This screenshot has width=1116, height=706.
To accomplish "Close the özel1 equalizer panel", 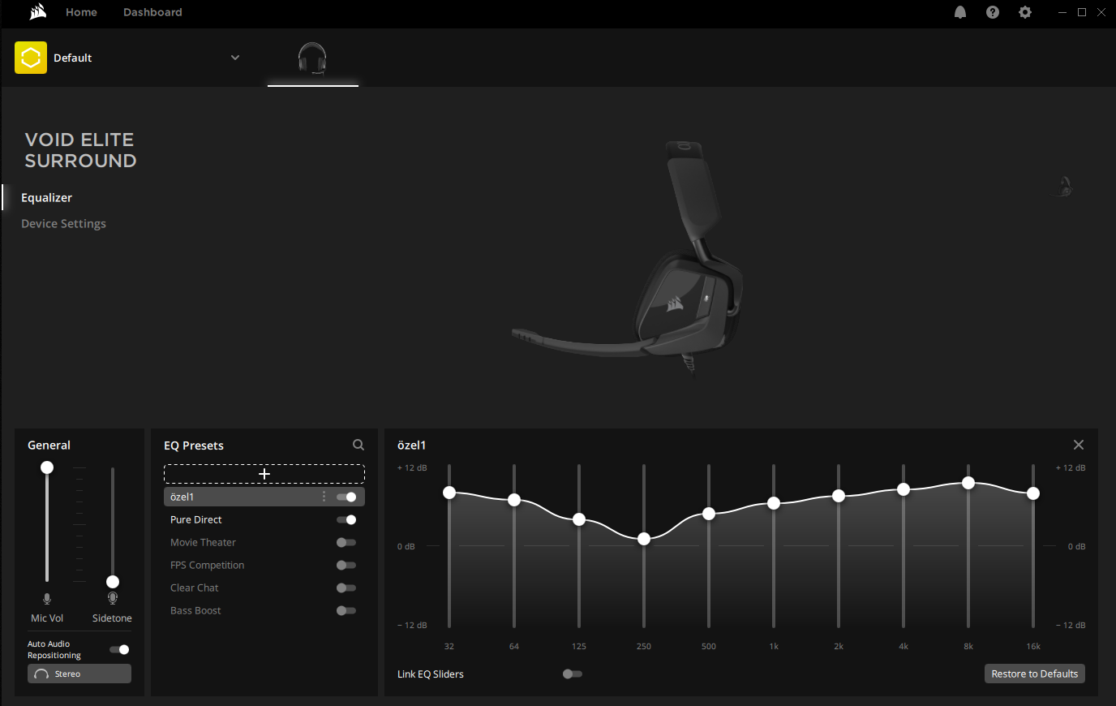I will [x=1079, y=445].
